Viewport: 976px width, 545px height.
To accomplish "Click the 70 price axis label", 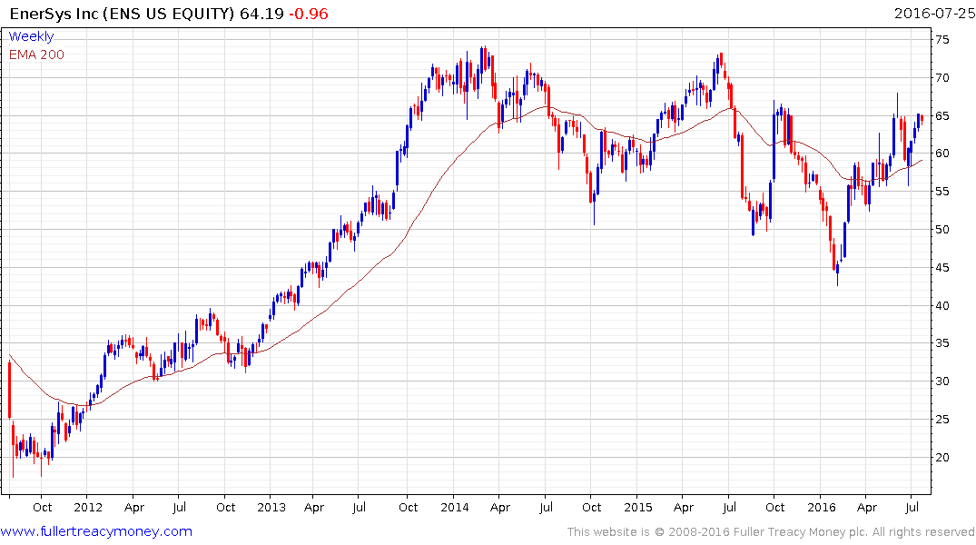I will pyautogui.click(x=941, y=78).
